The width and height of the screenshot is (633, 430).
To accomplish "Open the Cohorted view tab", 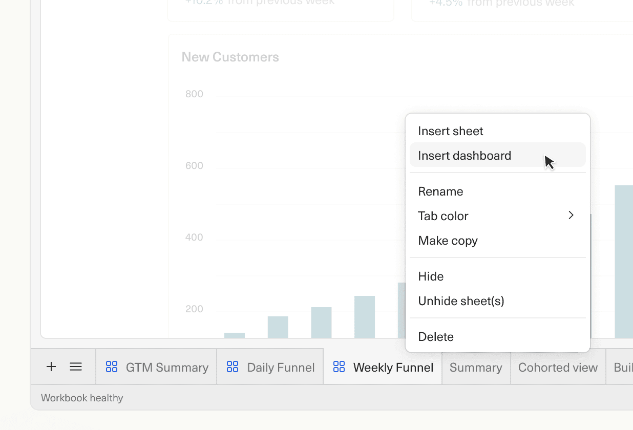I will point(558,367).
